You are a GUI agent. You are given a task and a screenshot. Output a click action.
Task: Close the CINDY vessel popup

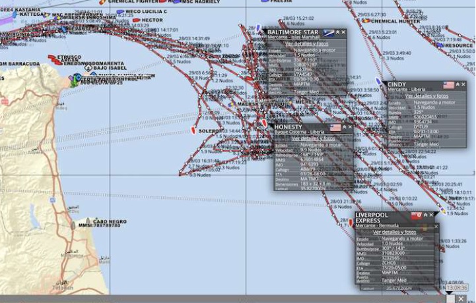[x=463, y=85]
